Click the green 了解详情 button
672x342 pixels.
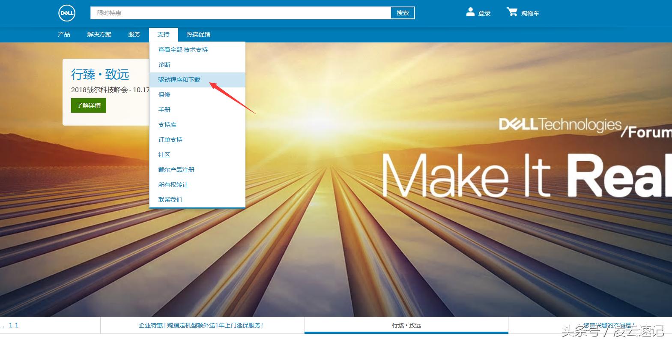pyautogui.click(x=89, y=105)
